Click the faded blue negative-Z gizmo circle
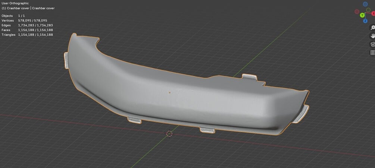This screenshot has width=375, height=168. (365, 4)
